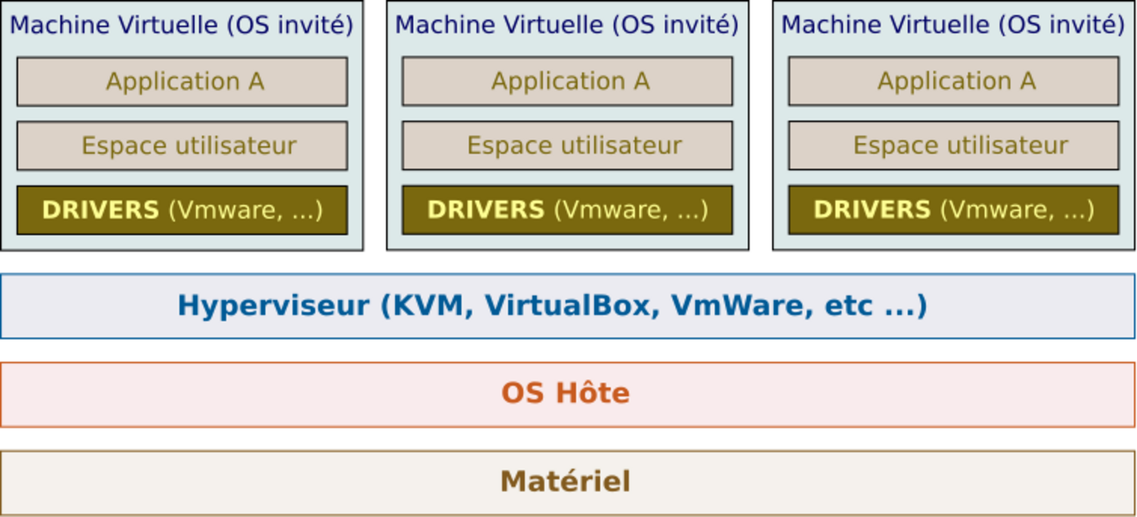Click DRIVERS (Vmware, ...) box in middle VM
The image size is (1137, 517).
pos(567,210)
